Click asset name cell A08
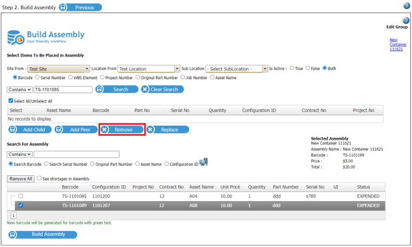The height and width of the screenshot is (247, 412). [194, 206]
